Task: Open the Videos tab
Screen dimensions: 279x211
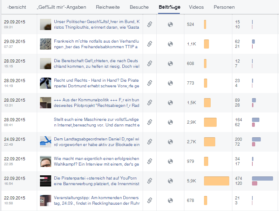Action: tap(196, 7)
